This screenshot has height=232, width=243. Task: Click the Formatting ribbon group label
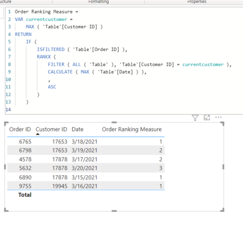coord(98,2)
